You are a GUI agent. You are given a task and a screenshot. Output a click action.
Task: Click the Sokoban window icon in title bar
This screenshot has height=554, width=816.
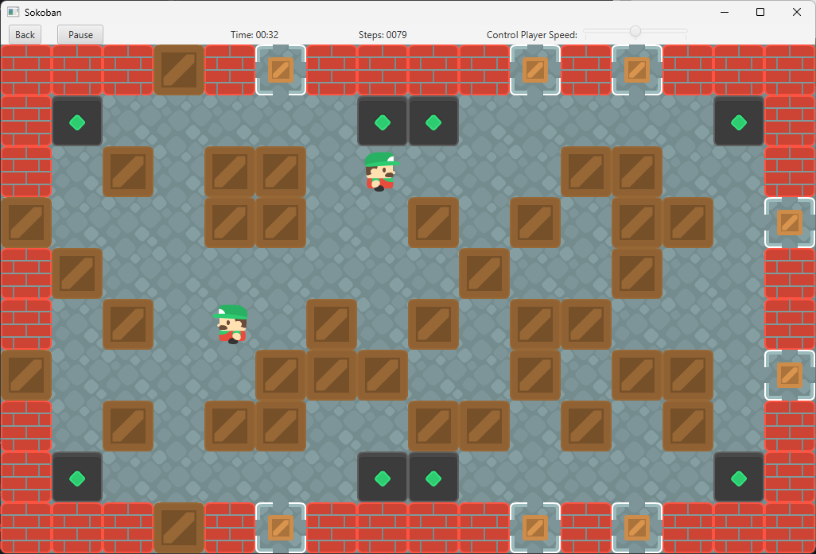[13, 12]
